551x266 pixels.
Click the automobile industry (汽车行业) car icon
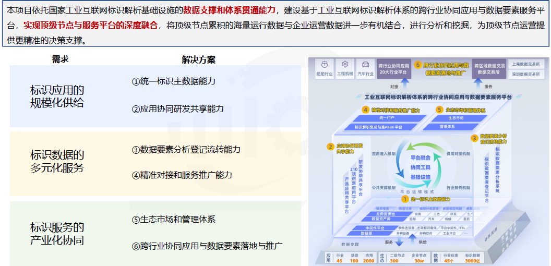(x=365, y=65)
